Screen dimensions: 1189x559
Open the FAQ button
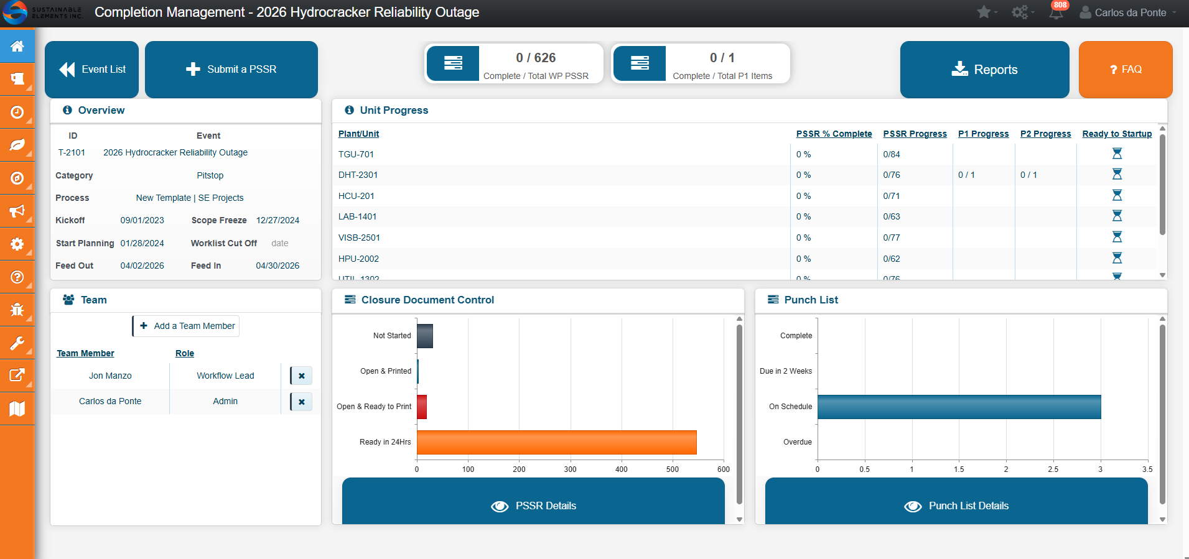(1126, 69)
